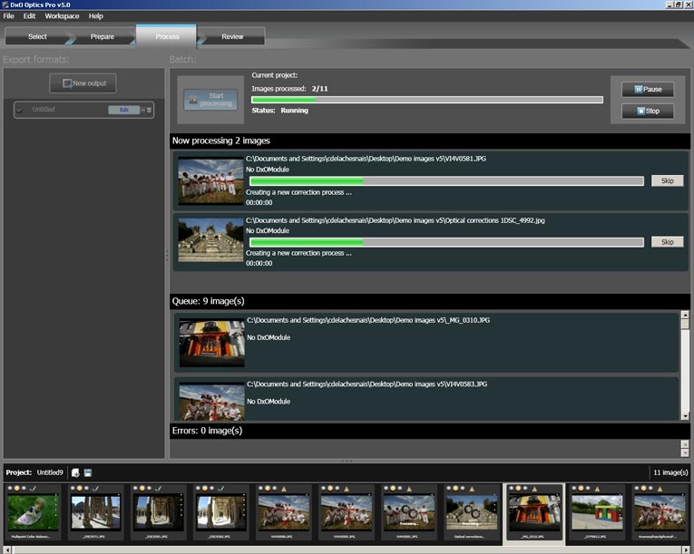The height and width of the screenshot is (554, 694).
Task: Click the path text for _MG_0310.JPG
Action: 368,320
